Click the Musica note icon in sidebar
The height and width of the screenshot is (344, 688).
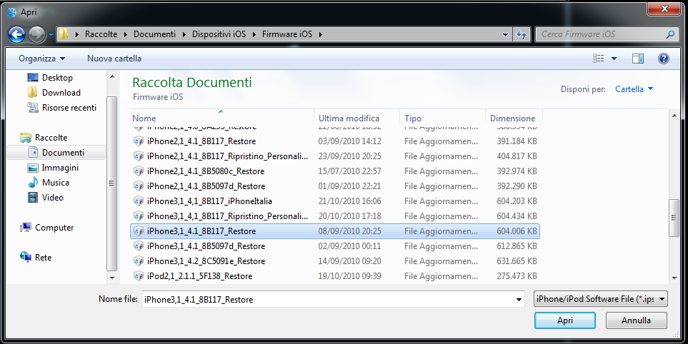[x=33, y=183]
